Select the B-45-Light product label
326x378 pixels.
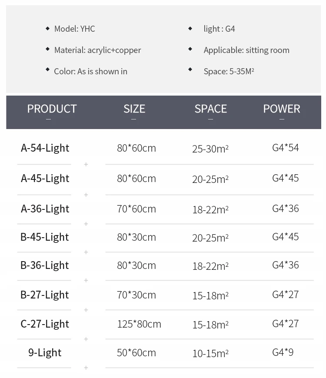44,237
